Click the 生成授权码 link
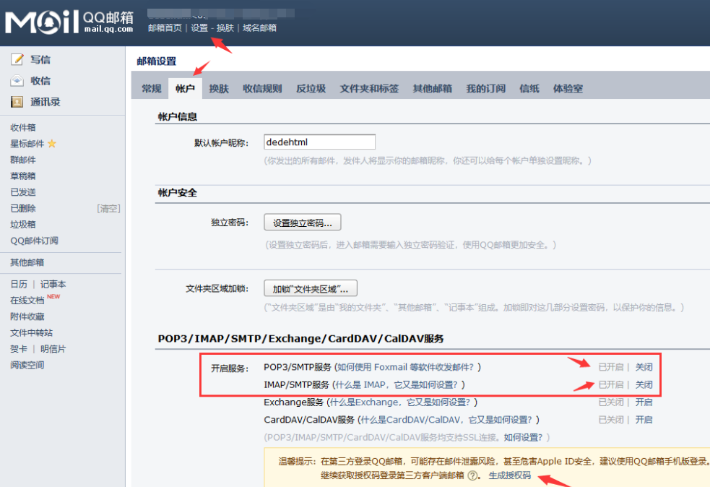 510,475
